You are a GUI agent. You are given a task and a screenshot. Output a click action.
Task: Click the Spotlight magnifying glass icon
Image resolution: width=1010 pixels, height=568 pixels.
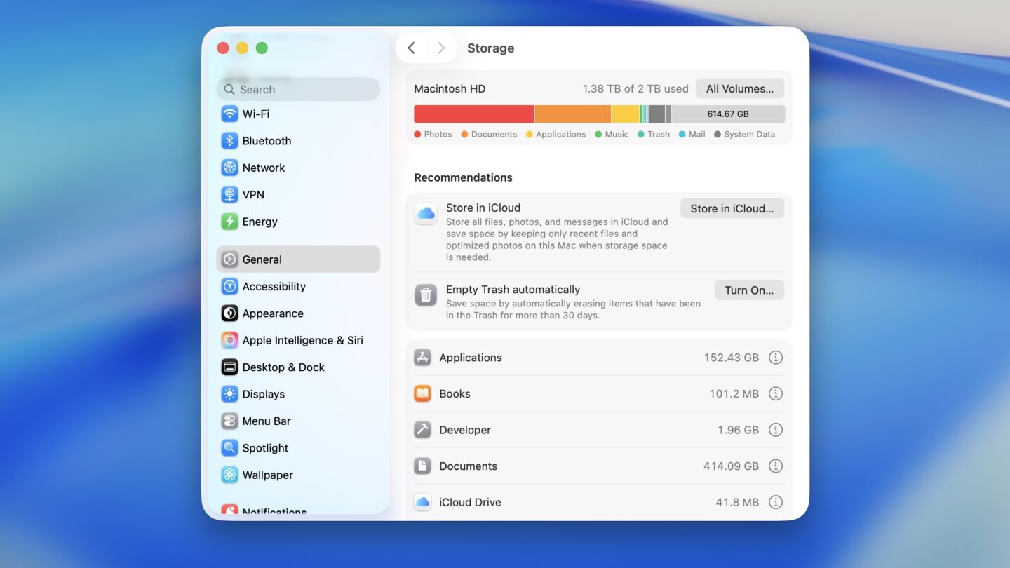pos(229,447)
